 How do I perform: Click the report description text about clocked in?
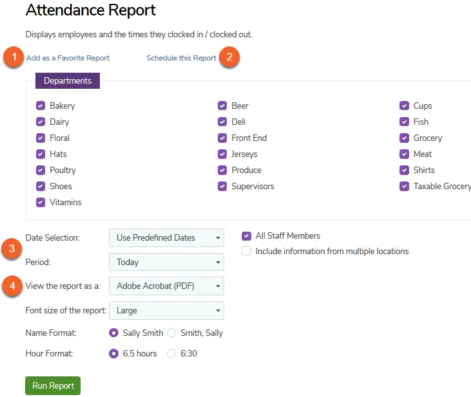pyautogui.click(x=139, y=35)
